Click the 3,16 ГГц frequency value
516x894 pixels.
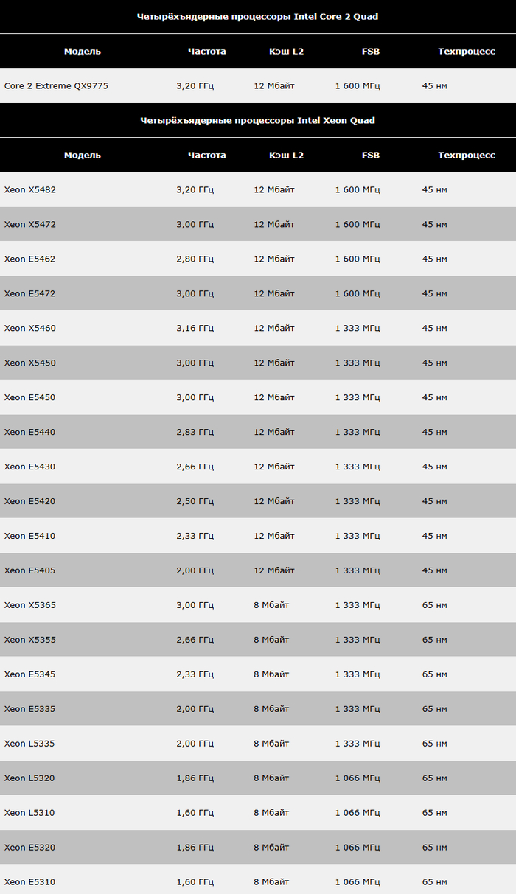pyautogui.click(x=195, y=329)
